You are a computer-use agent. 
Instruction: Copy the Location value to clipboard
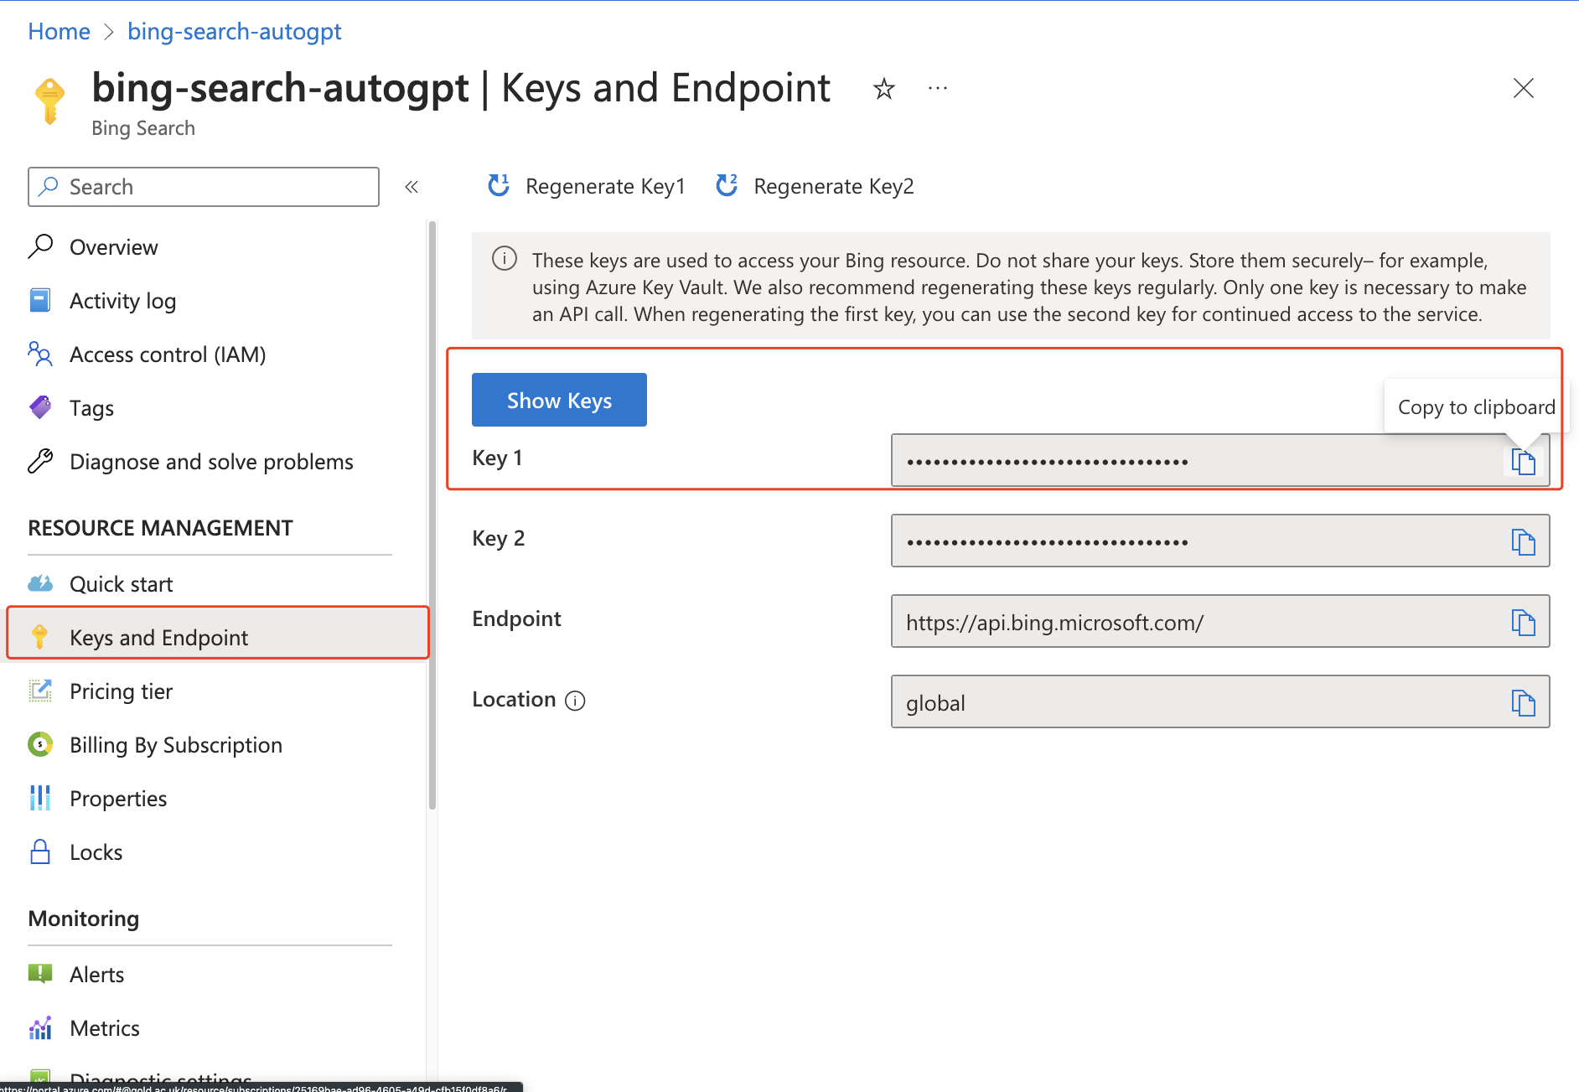(x=1523, y=702)
